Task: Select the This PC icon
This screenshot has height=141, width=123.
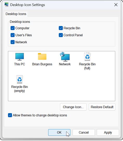Action: (x=19, y=57)
